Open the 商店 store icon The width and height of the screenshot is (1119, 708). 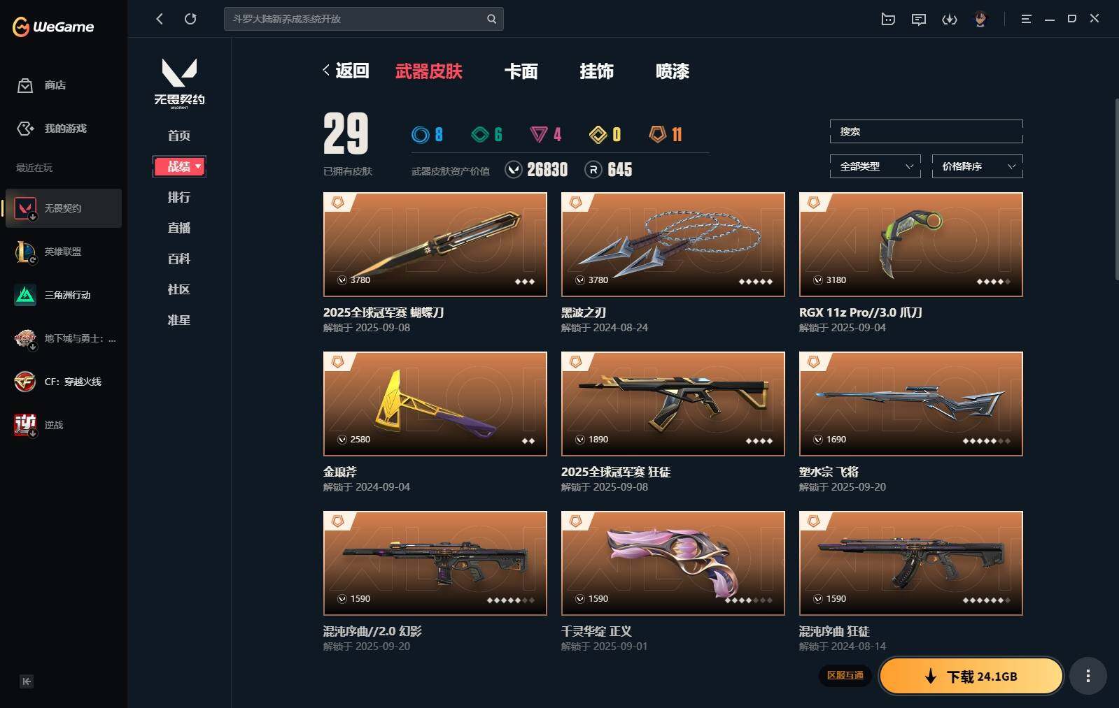tap(25, 85)
